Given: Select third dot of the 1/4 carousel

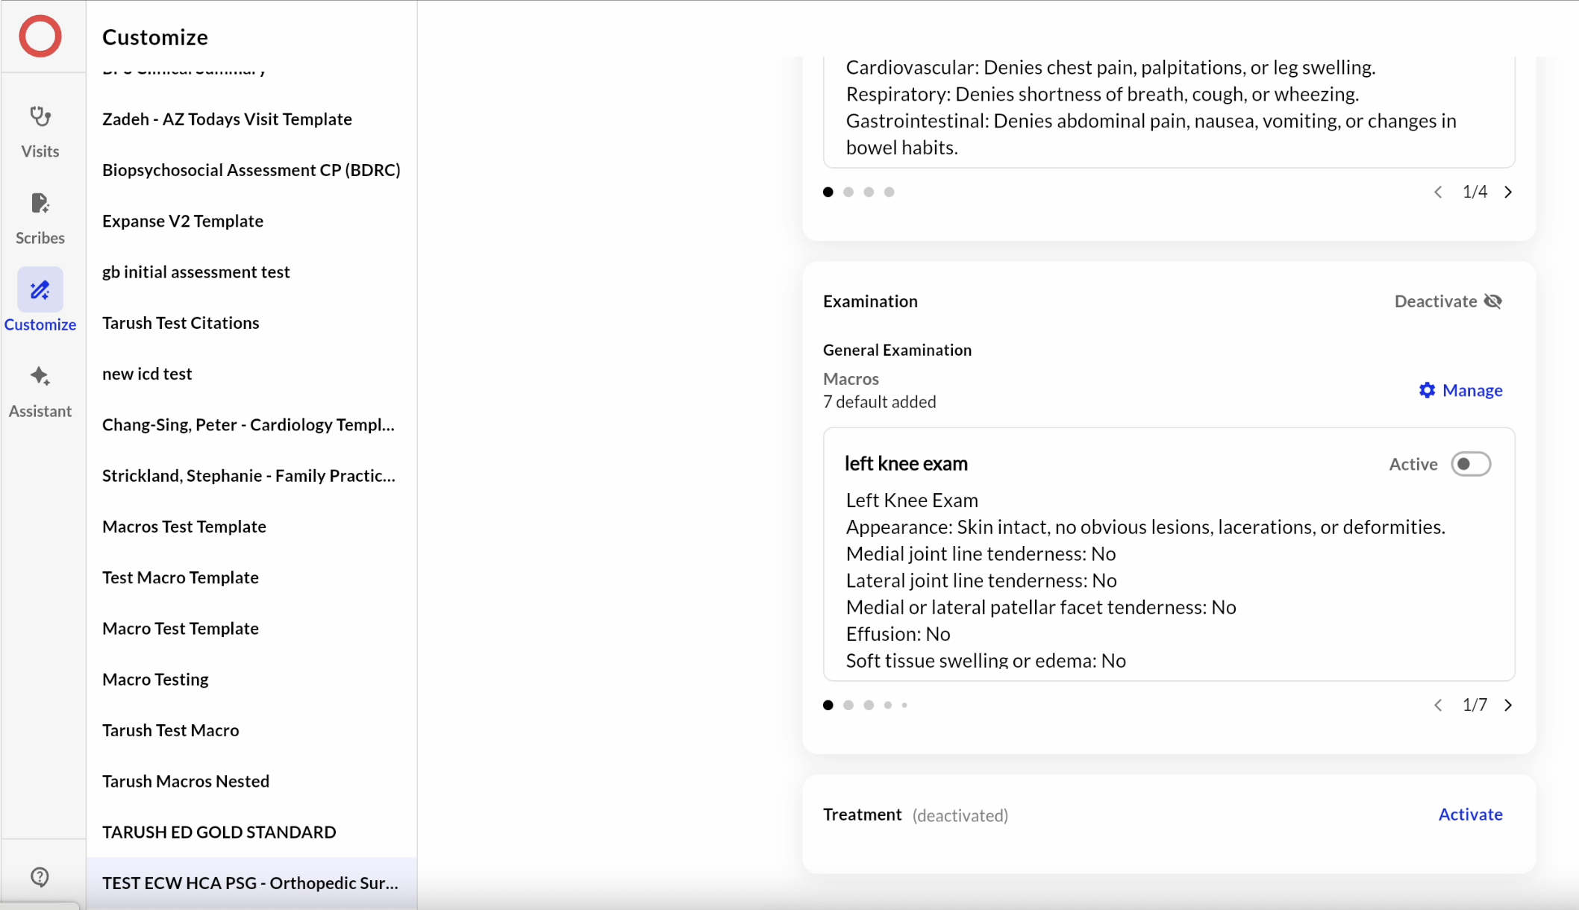Looking at the screenshot, I should click(869, 192).
